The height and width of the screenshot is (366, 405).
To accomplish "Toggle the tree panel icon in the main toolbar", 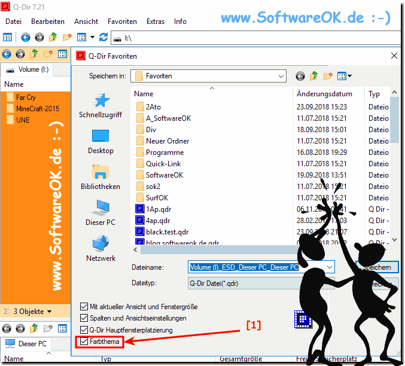I will 7,38.
